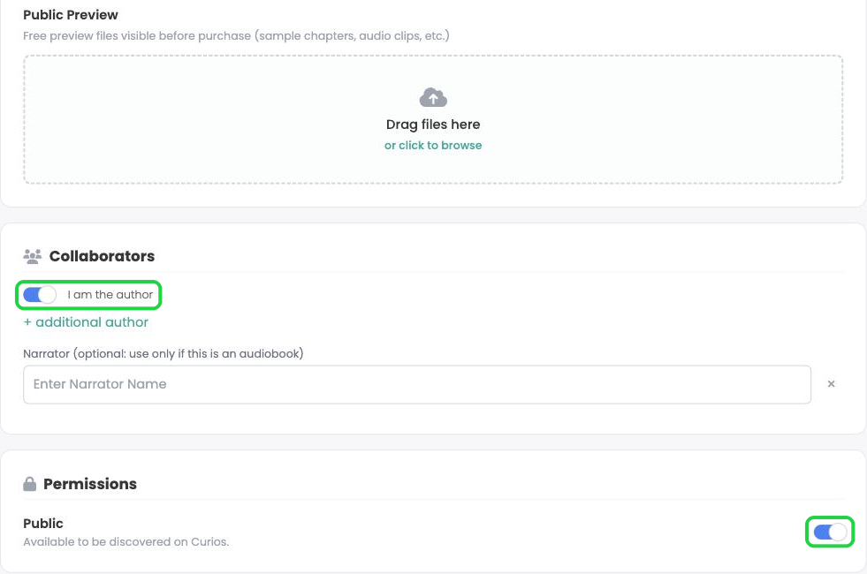Viewport: 867px width, 574px height.
Task: Toggle the "I am the author" switch
Action: click(x=39, y=294)
